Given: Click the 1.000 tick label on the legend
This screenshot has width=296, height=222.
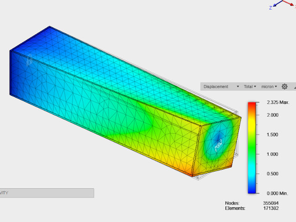Looking at the screenshot, I should pyautogui.click(x=272, y=154).
